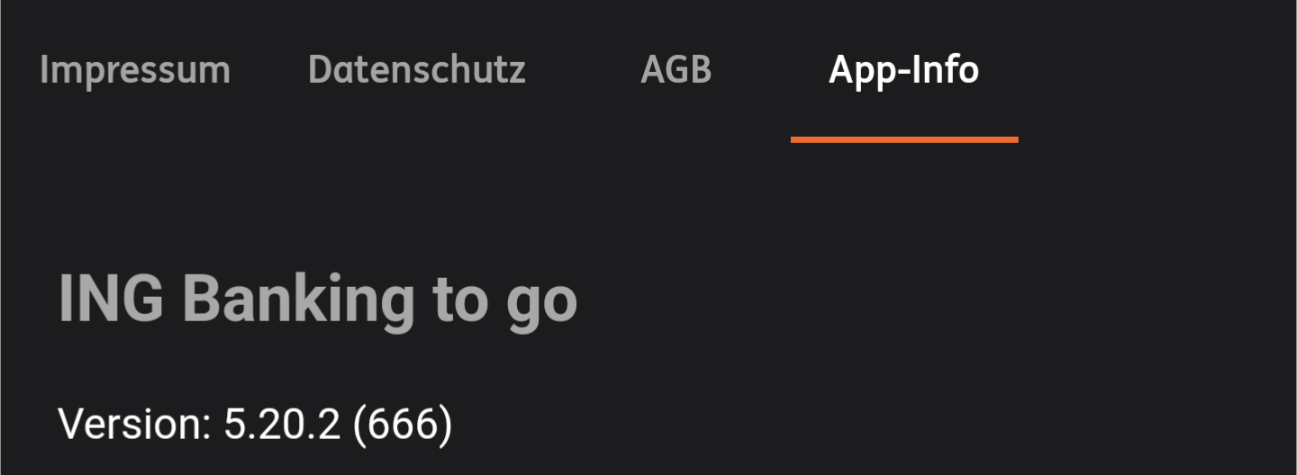Click the ING Banking to go heading
The image size is (1297, 475).
(317, 299)
